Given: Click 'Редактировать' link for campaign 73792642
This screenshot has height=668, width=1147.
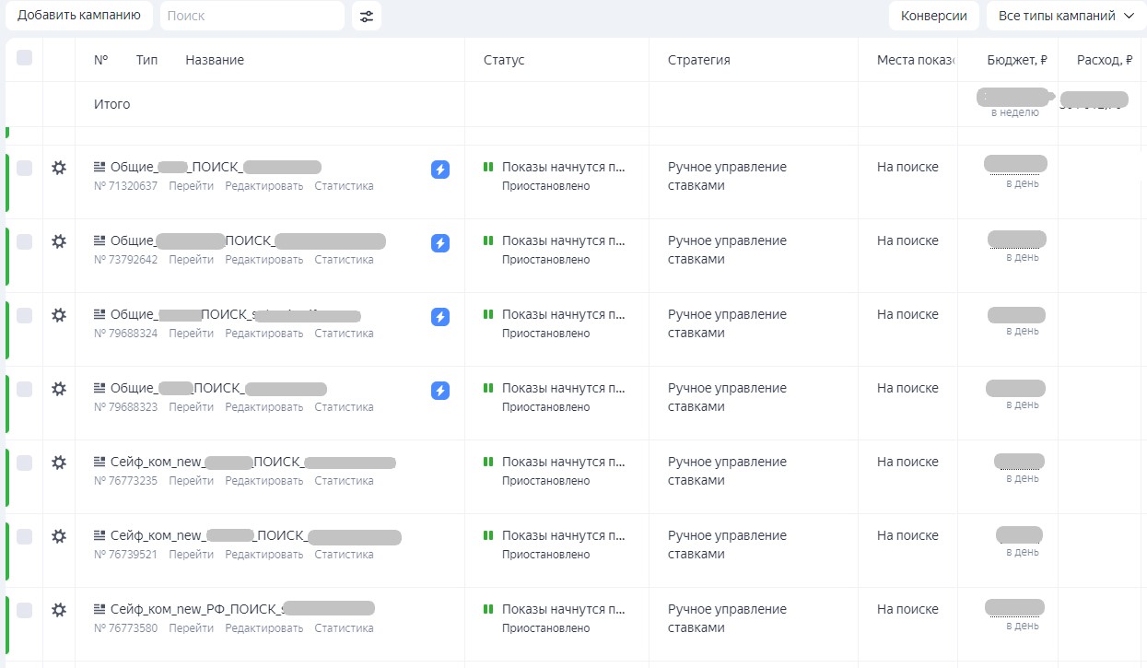Looking at the screenshot, I should pyautogui.click(x=264, y=260).
